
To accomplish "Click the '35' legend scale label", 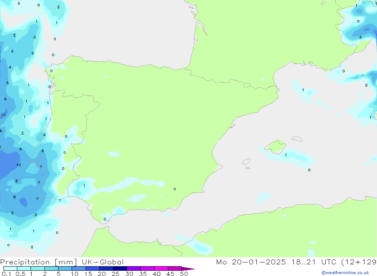I will (x=143, y=274).
